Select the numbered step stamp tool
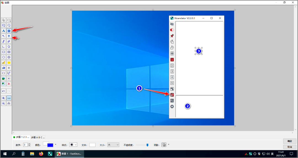Image resolution: width=298 pixels, height=158 pixels. coord(9,31)
